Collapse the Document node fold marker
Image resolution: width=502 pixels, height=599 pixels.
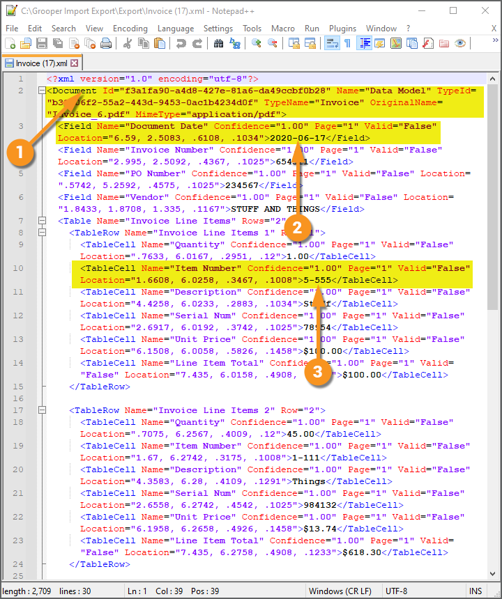pos(42,91)
